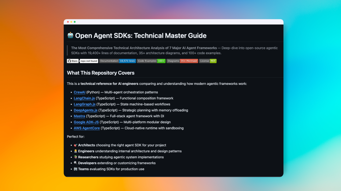Open the Mastra link
Screen dimensions: 341x191
(x=79, y=116)
